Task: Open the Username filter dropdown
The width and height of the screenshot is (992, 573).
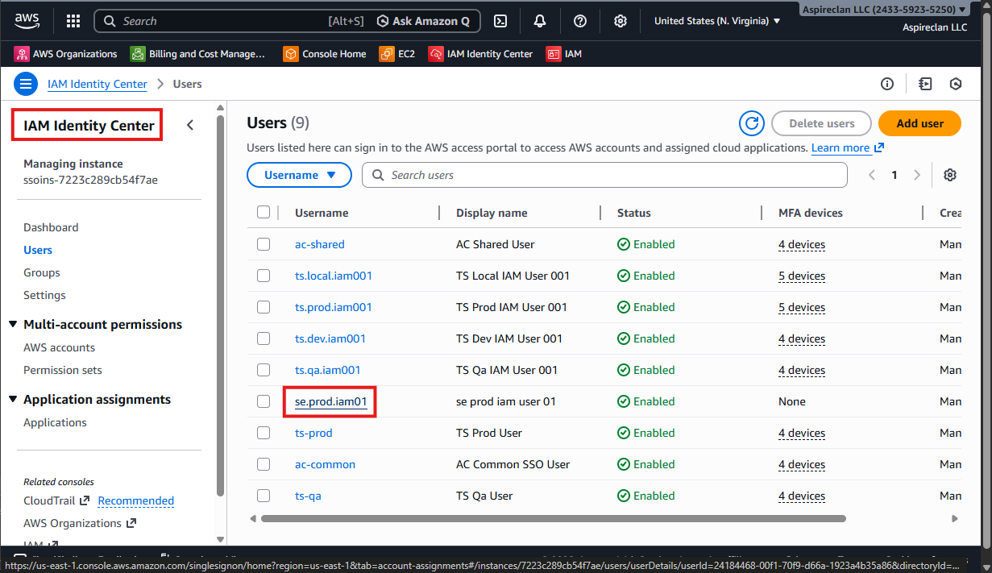Action: pos(299,175)
